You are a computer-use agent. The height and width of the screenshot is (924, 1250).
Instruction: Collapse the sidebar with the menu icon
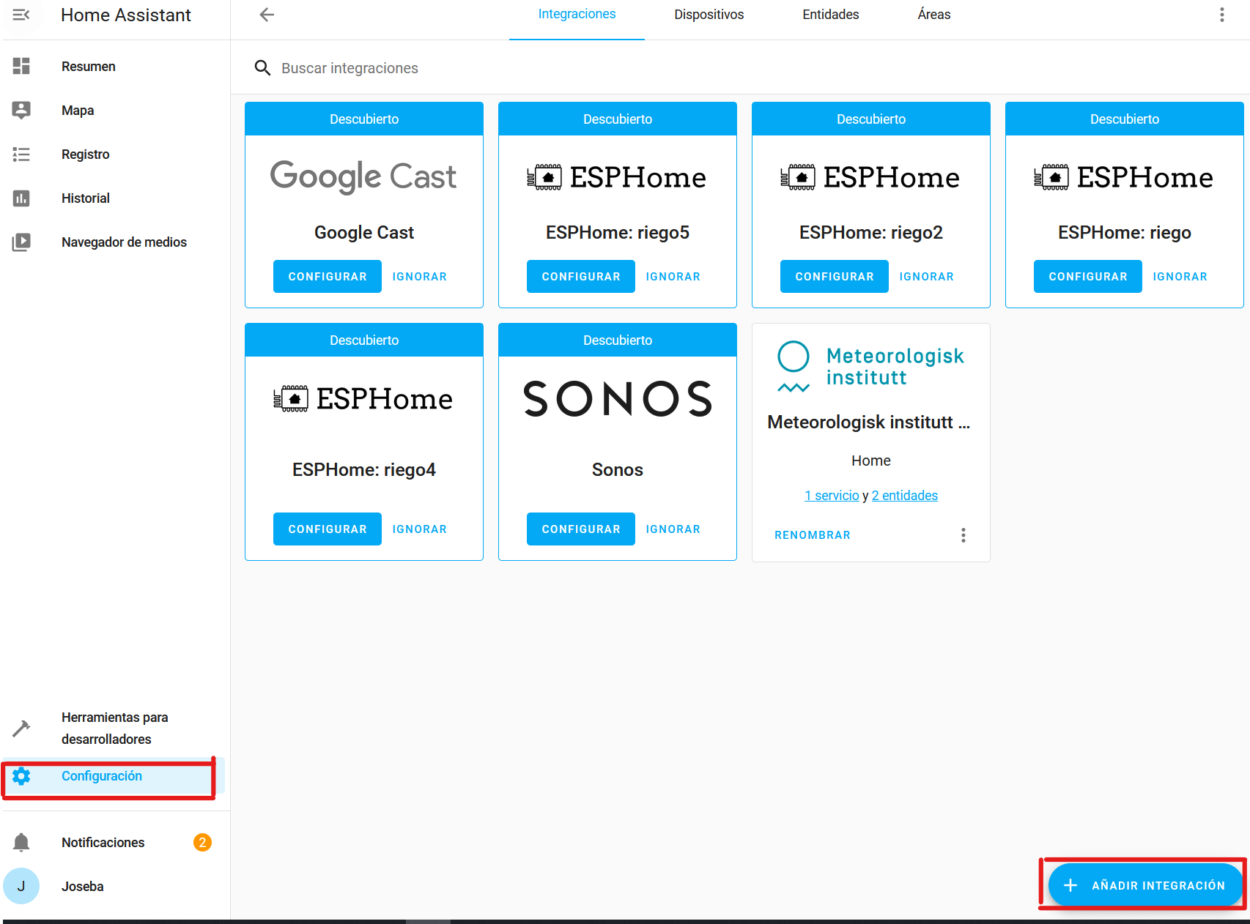point(21,15)
